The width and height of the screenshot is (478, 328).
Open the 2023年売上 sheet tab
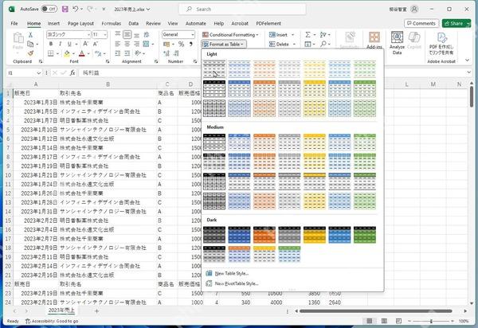[61, 310]
